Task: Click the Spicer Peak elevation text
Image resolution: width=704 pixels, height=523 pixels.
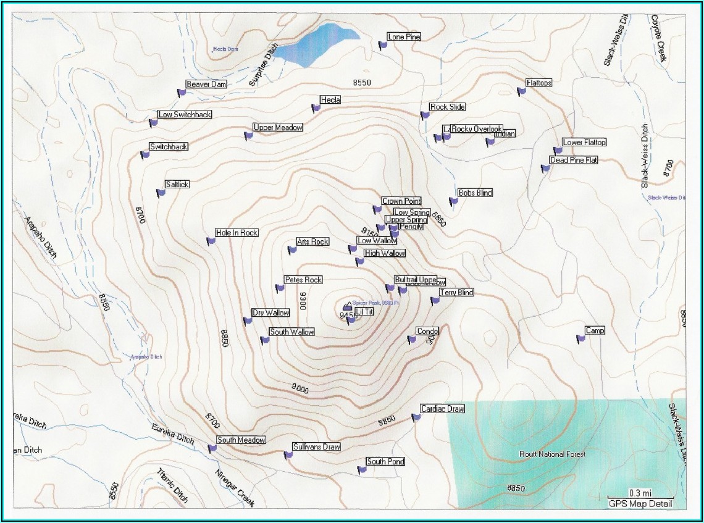Action: (376, 303)
